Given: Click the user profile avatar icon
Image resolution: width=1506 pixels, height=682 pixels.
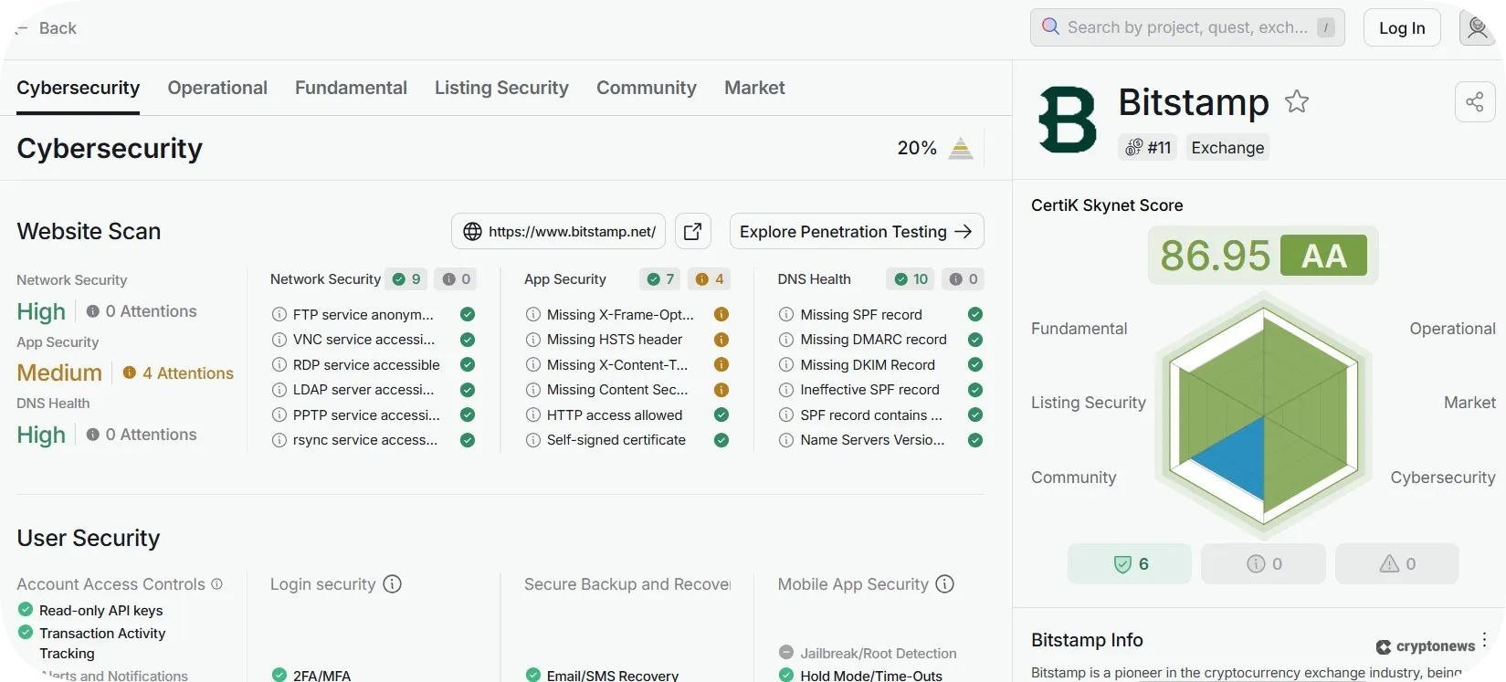Looking at the screenshot, I should [x=1477, y=28].
